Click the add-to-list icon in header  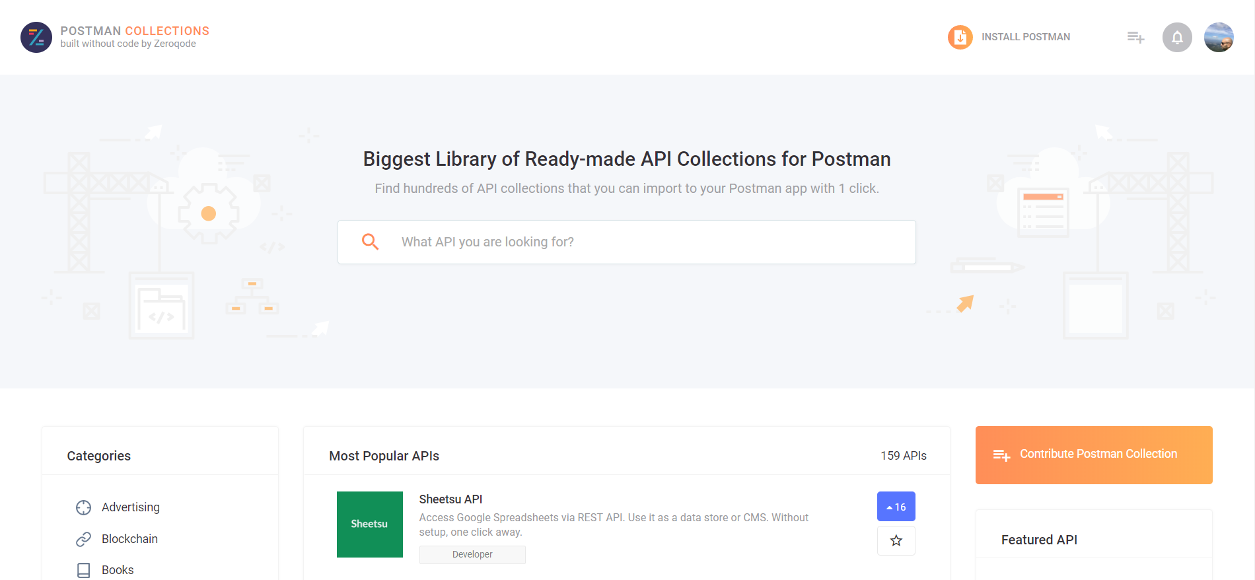click(1135, 37)
